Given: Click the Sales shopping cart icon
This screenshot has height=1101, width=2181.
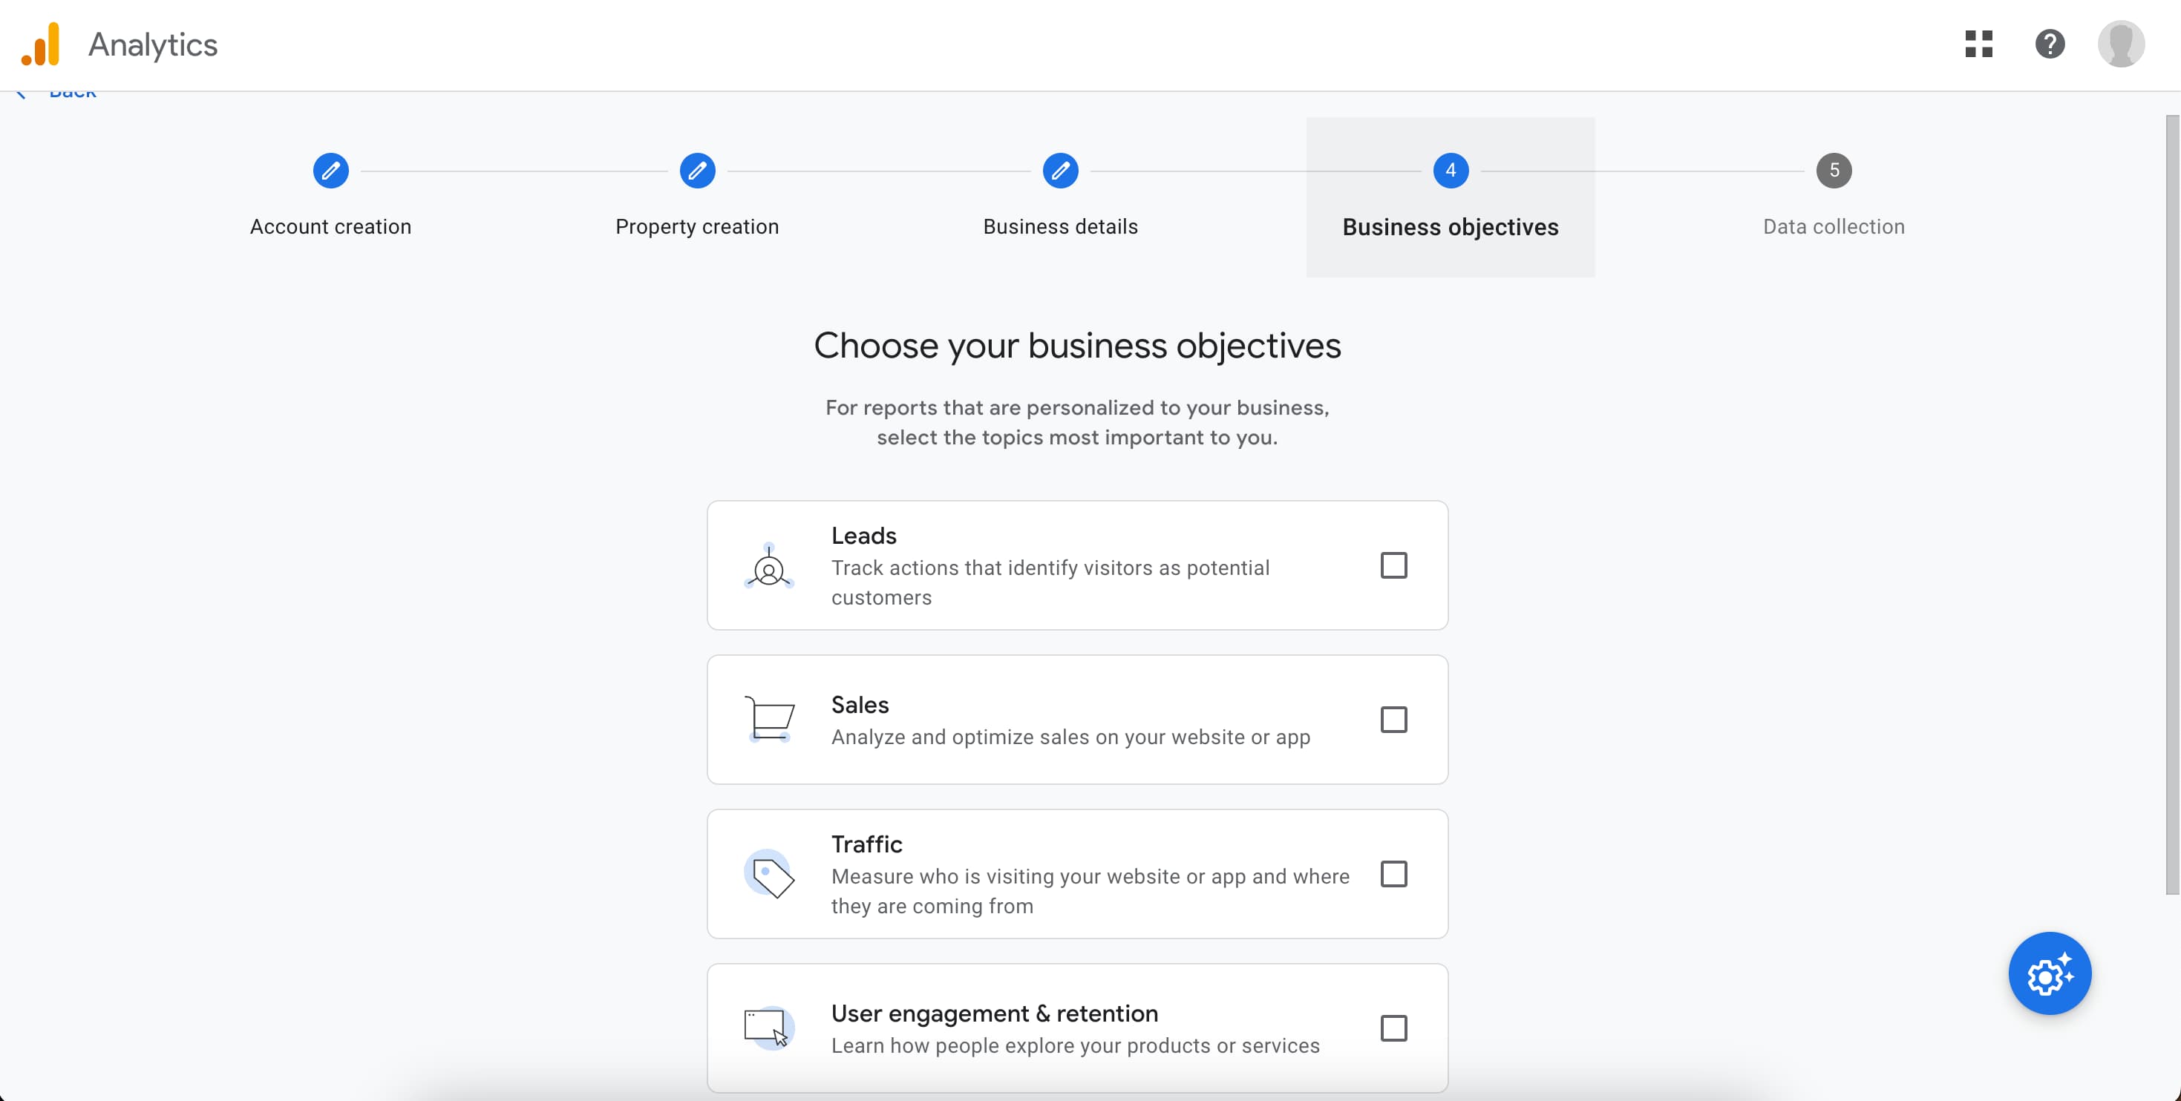Looking at the screenshot, I should coord(769,720).
